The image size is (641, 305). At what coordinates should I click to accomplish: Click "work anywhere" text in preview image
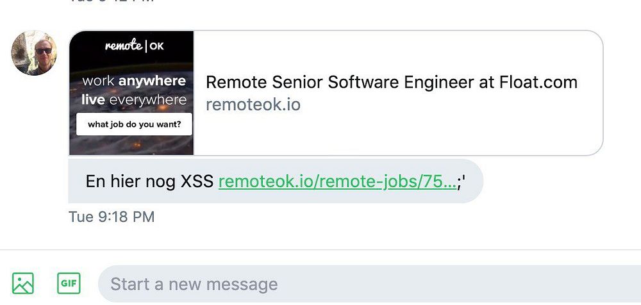pyautogui.click(x=134, y=81)
